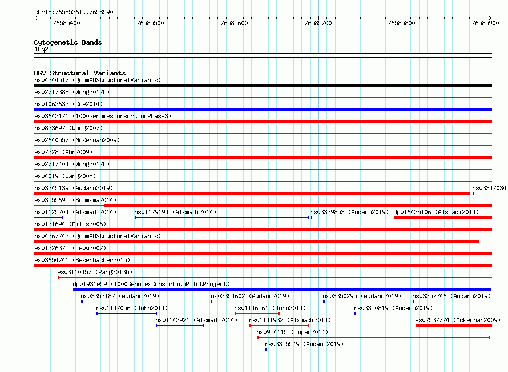Select dgv1931e59 1000GenomesConsortiumPilotProject blue bar
Viewport: 508px width, 372px height.
(282, 290)
